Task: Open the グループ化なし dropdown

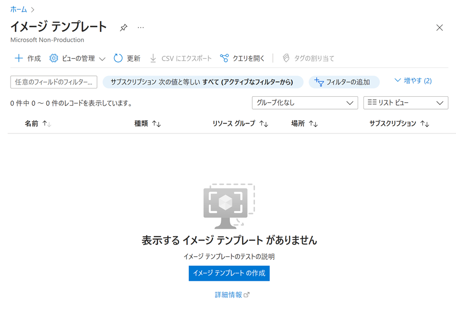Action: (x=305, y=103)
